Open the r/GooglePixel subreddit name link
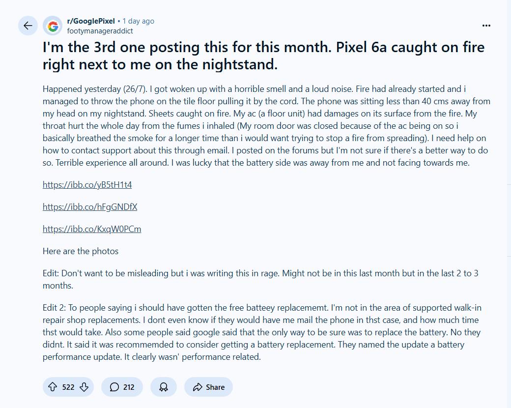Image resolution: width=511 pixels, height=408 pixels. [91, 21]
